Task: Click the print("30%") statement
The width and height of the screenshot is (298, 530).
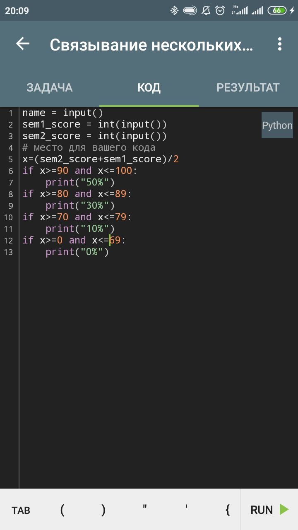Action: [x=80, y=205]
